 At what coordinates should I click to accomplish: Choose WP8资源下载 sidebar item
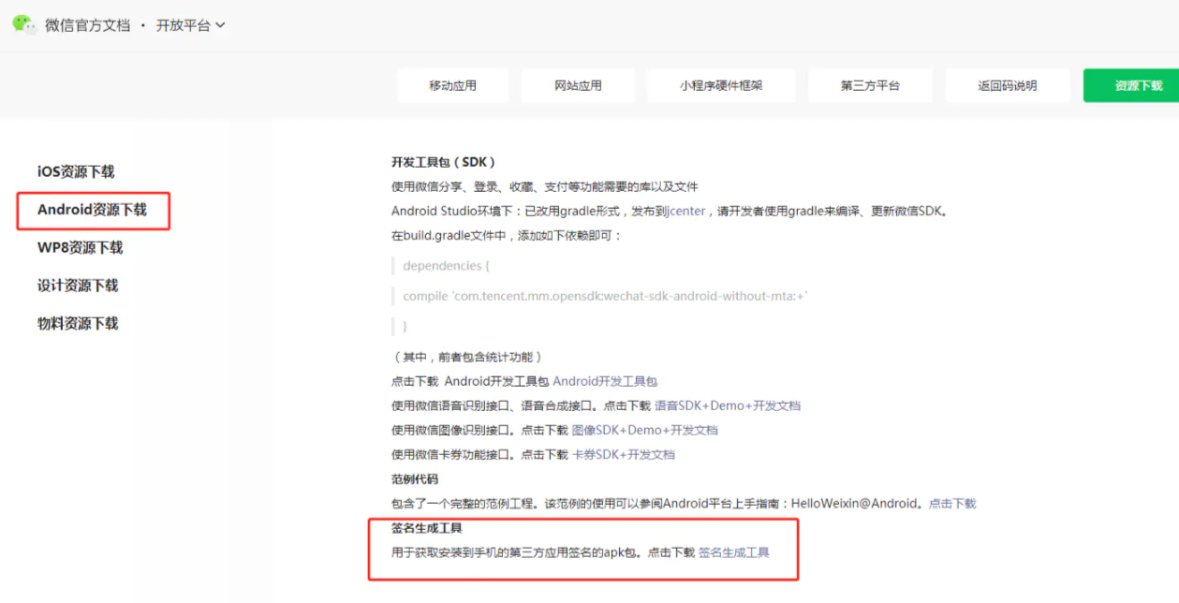(x=81, y=247)
